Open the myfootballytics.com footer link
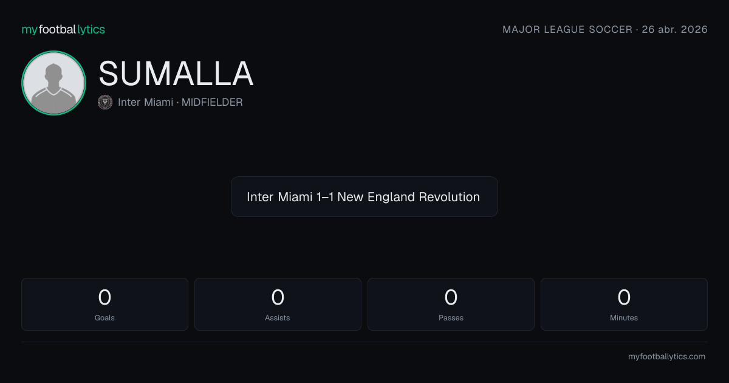This screenshot has height=383, width=729. 666,357
